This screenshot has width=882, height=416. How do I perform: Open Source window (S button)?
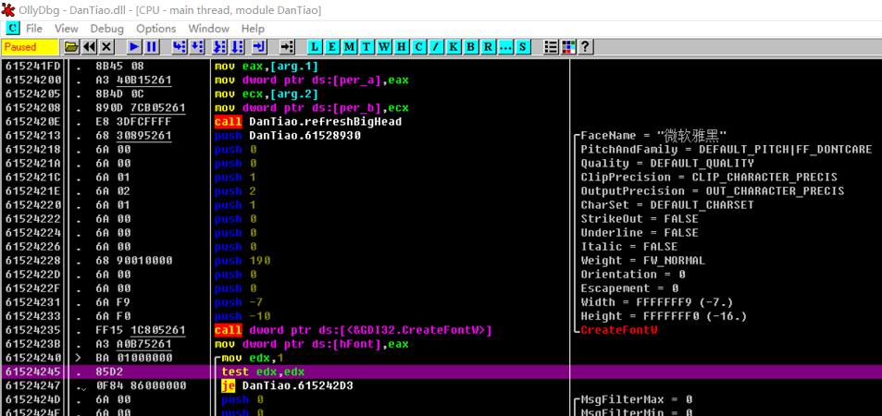pyautogui.click(x=524, y=46)
